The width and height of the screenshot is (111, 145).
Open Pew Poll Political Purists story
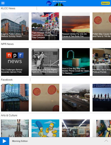(x=102, y=62)
